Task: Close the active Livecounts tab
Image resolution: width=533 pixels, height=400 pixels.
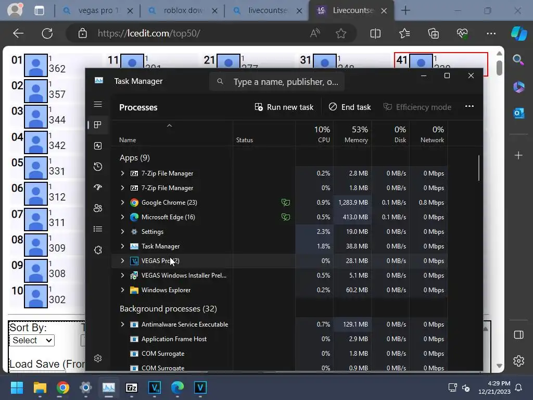Action: point(384,11)
